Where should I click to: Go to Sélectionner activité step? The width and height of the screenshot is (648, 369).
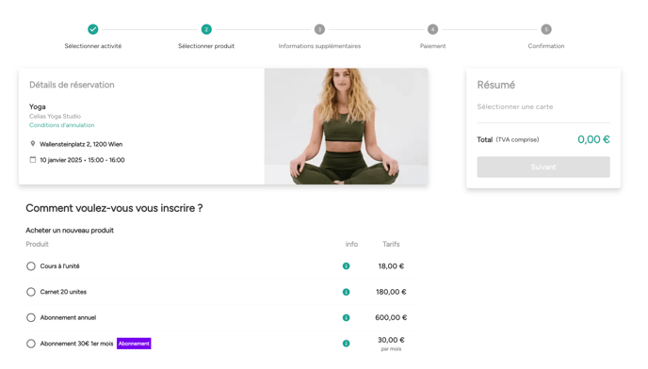coord(93,46)
